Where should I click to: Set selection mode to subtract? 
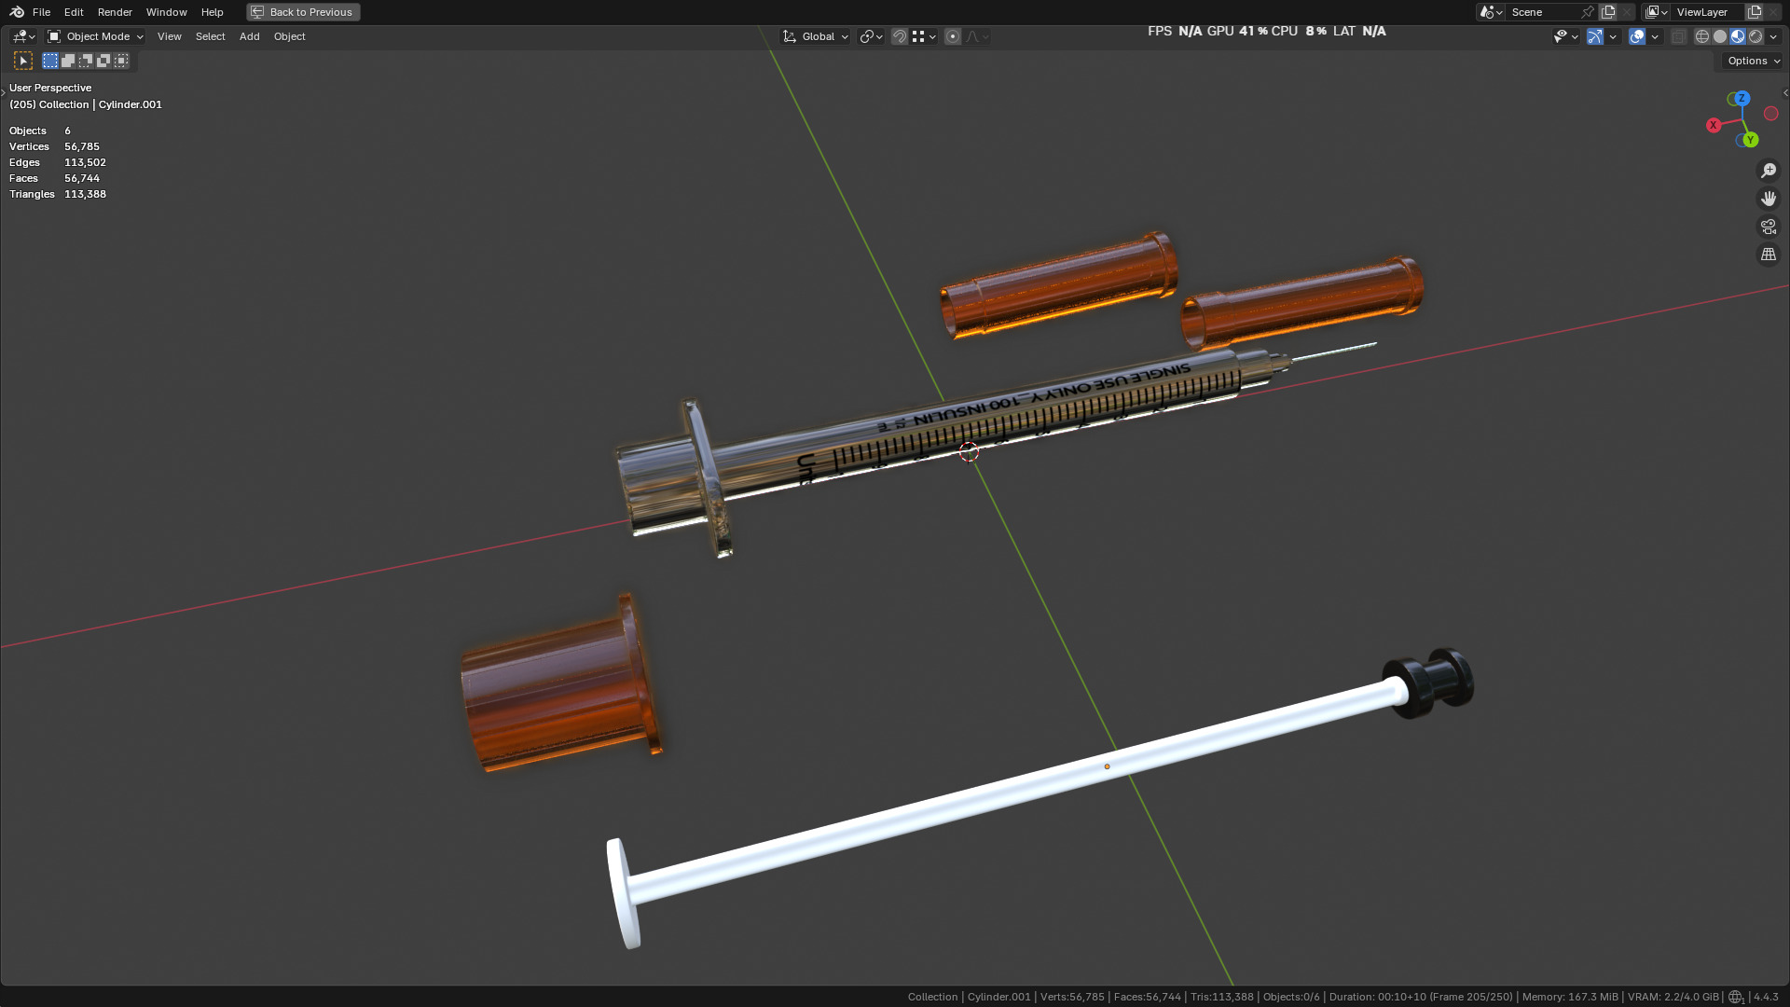coord(86,61)
